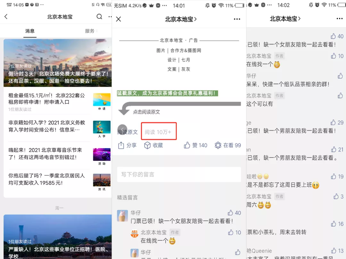
Task: Tap the Share (分享) icon
Action: (121, 145)
